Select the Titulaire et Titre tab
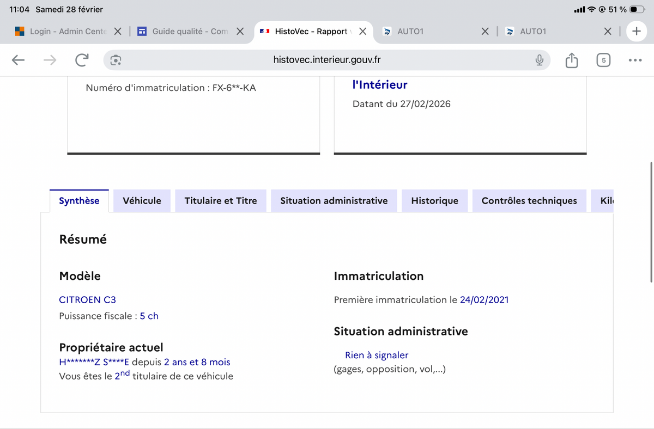This screenshot has width=654, height=429. 220,201
